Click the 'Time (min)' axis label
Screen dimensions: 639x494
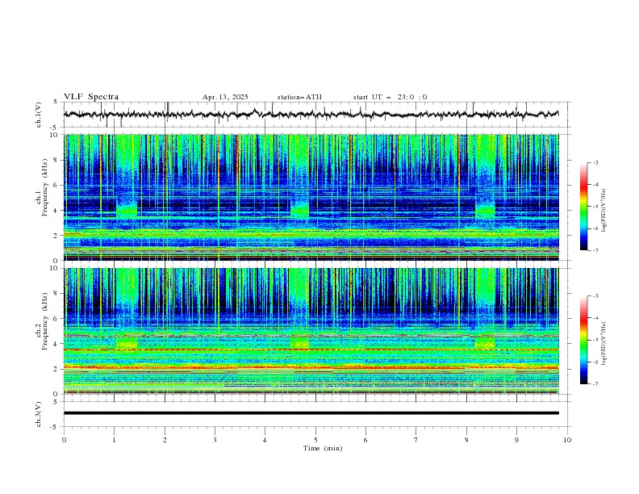(323, 448)
